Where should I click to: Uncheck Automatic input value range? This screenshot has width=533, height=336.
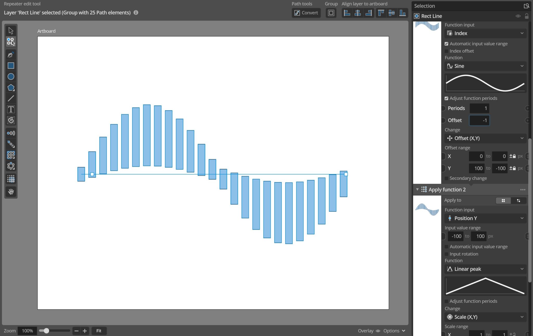pyautogui.click(x=447, y=43)
